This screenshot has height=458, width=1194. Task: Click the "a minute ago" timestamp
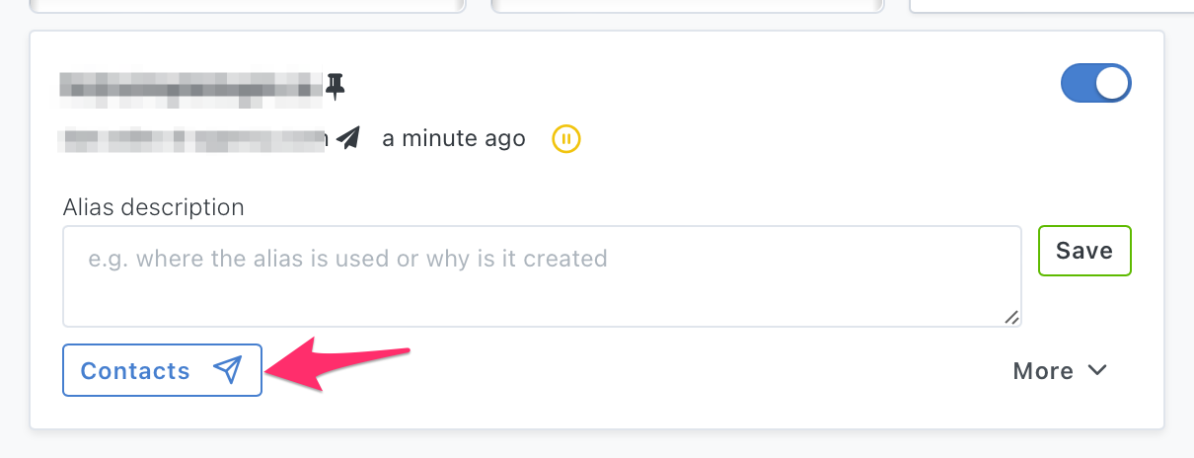(454, 139)
